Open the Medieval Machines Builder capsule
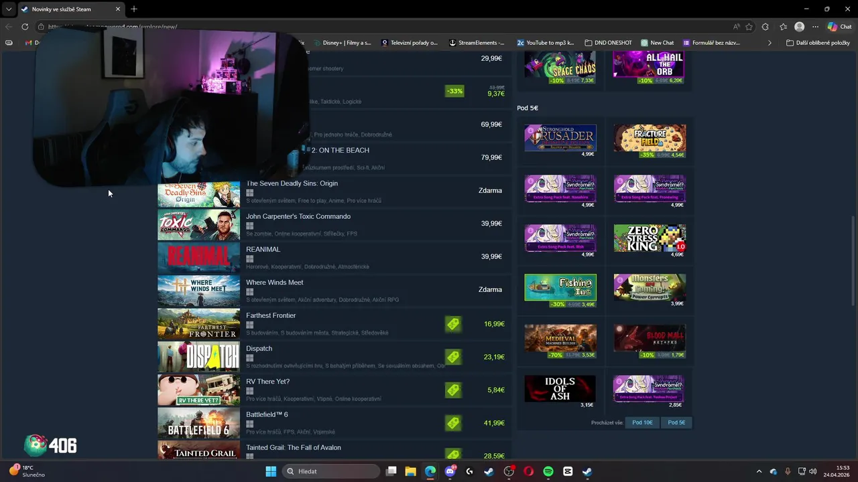 [x=560, y=338]
